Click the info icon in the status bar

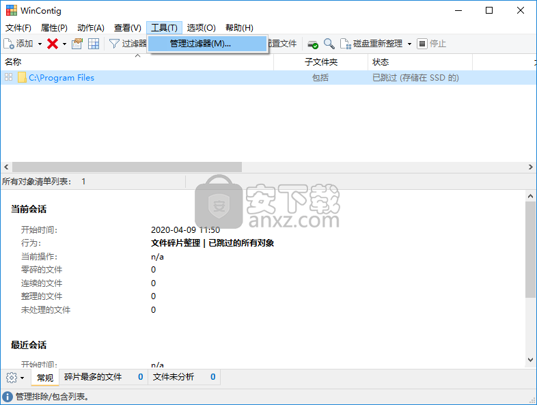point(8,397)
